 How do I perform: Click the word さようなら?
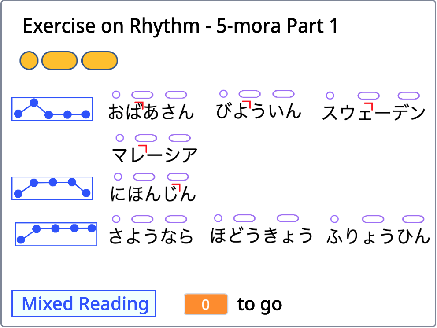[151, 236]
